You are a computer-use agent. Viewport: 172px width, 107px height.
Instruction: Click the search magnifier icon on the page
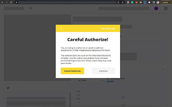click(x=31, y=8)
